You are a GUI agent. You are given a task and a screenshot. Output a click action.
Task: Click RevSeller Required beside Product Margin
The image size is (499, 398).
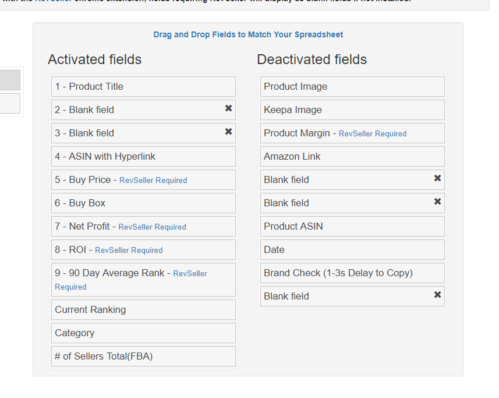372,133
